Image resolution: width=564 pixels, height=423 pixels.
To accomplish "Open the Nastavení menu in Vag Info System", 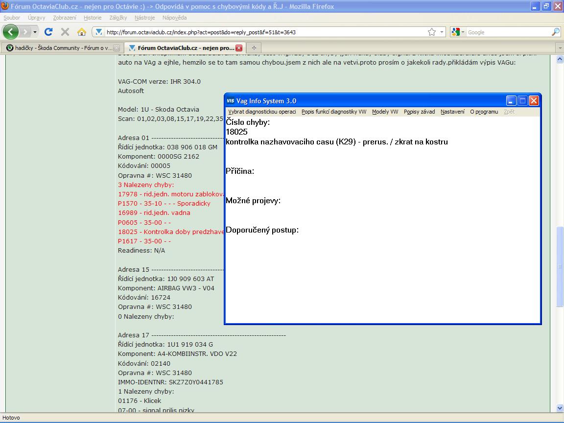I will tap(452, 112).
